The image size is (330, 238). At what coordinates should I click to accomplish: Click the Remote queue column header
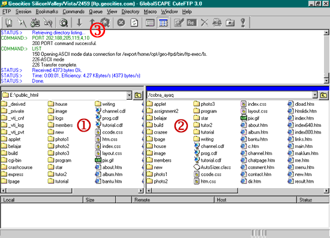click(173, 200)
